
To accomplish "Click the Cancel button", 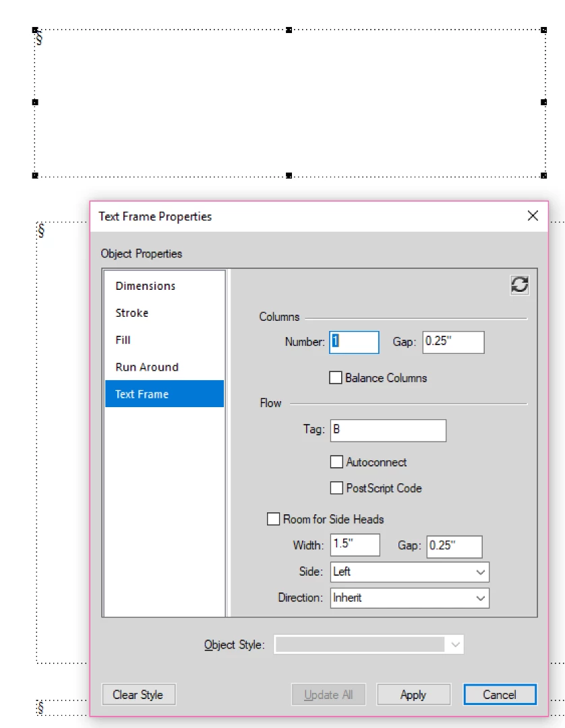I will (x=500, y=694).
